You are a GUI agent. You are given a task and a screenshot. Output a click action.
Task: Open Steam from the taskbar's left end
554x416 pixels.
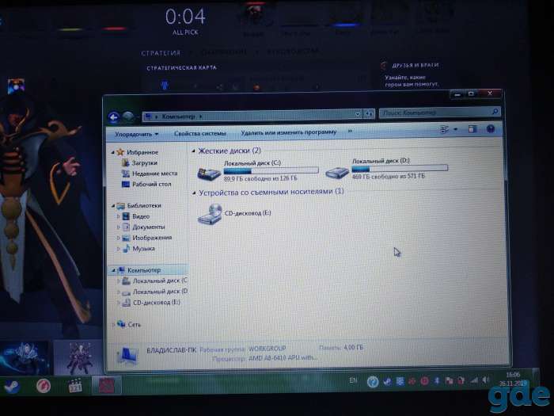pos(12,386)
